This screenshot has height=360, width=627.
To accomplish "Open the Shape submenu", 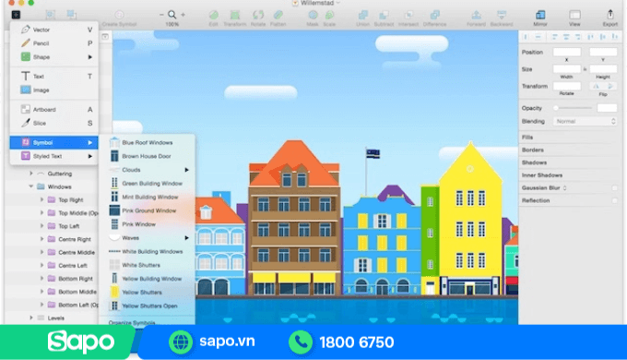I will tap(54, 57).
